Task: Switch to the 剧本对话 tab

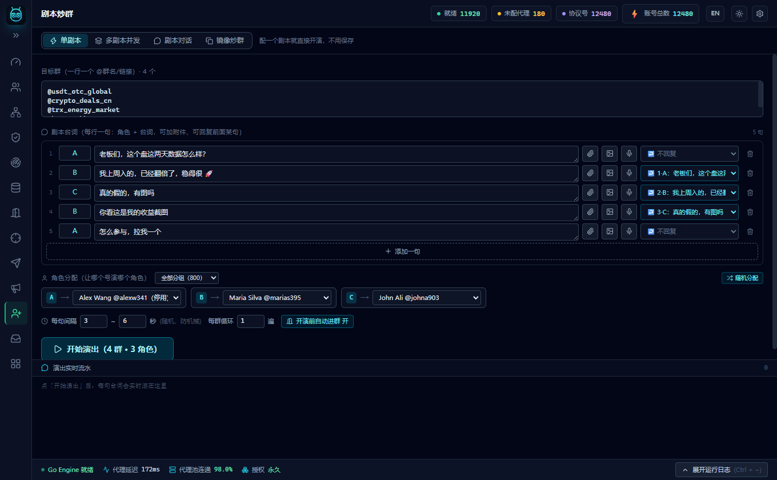Action: [173, 41]
